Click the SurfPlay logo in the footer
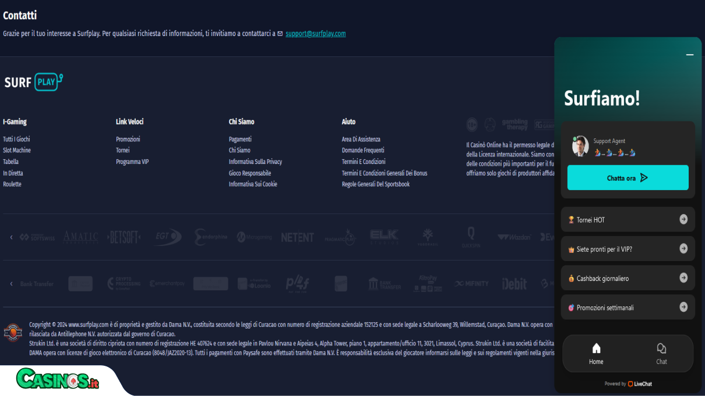This screenshot has width=705, height=396. (x=33, y=82)
